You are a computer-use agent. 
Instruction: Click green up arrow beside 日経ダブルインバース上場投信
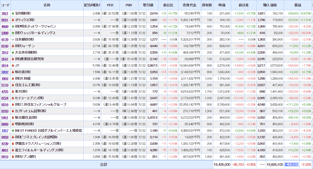(13, 131)
